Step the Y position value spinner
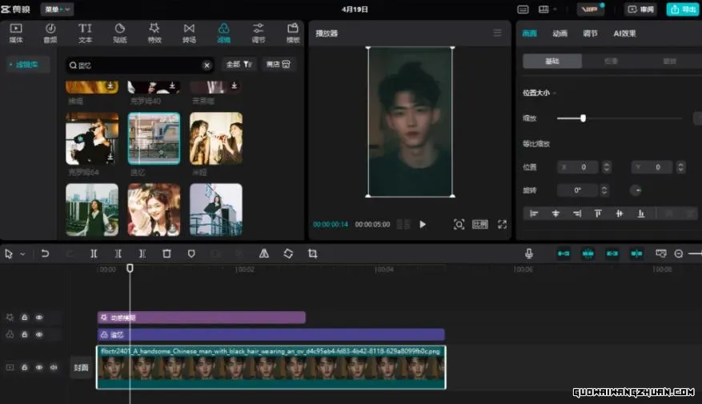Screen dimensions: 702x404 click(x=681, y=167)
